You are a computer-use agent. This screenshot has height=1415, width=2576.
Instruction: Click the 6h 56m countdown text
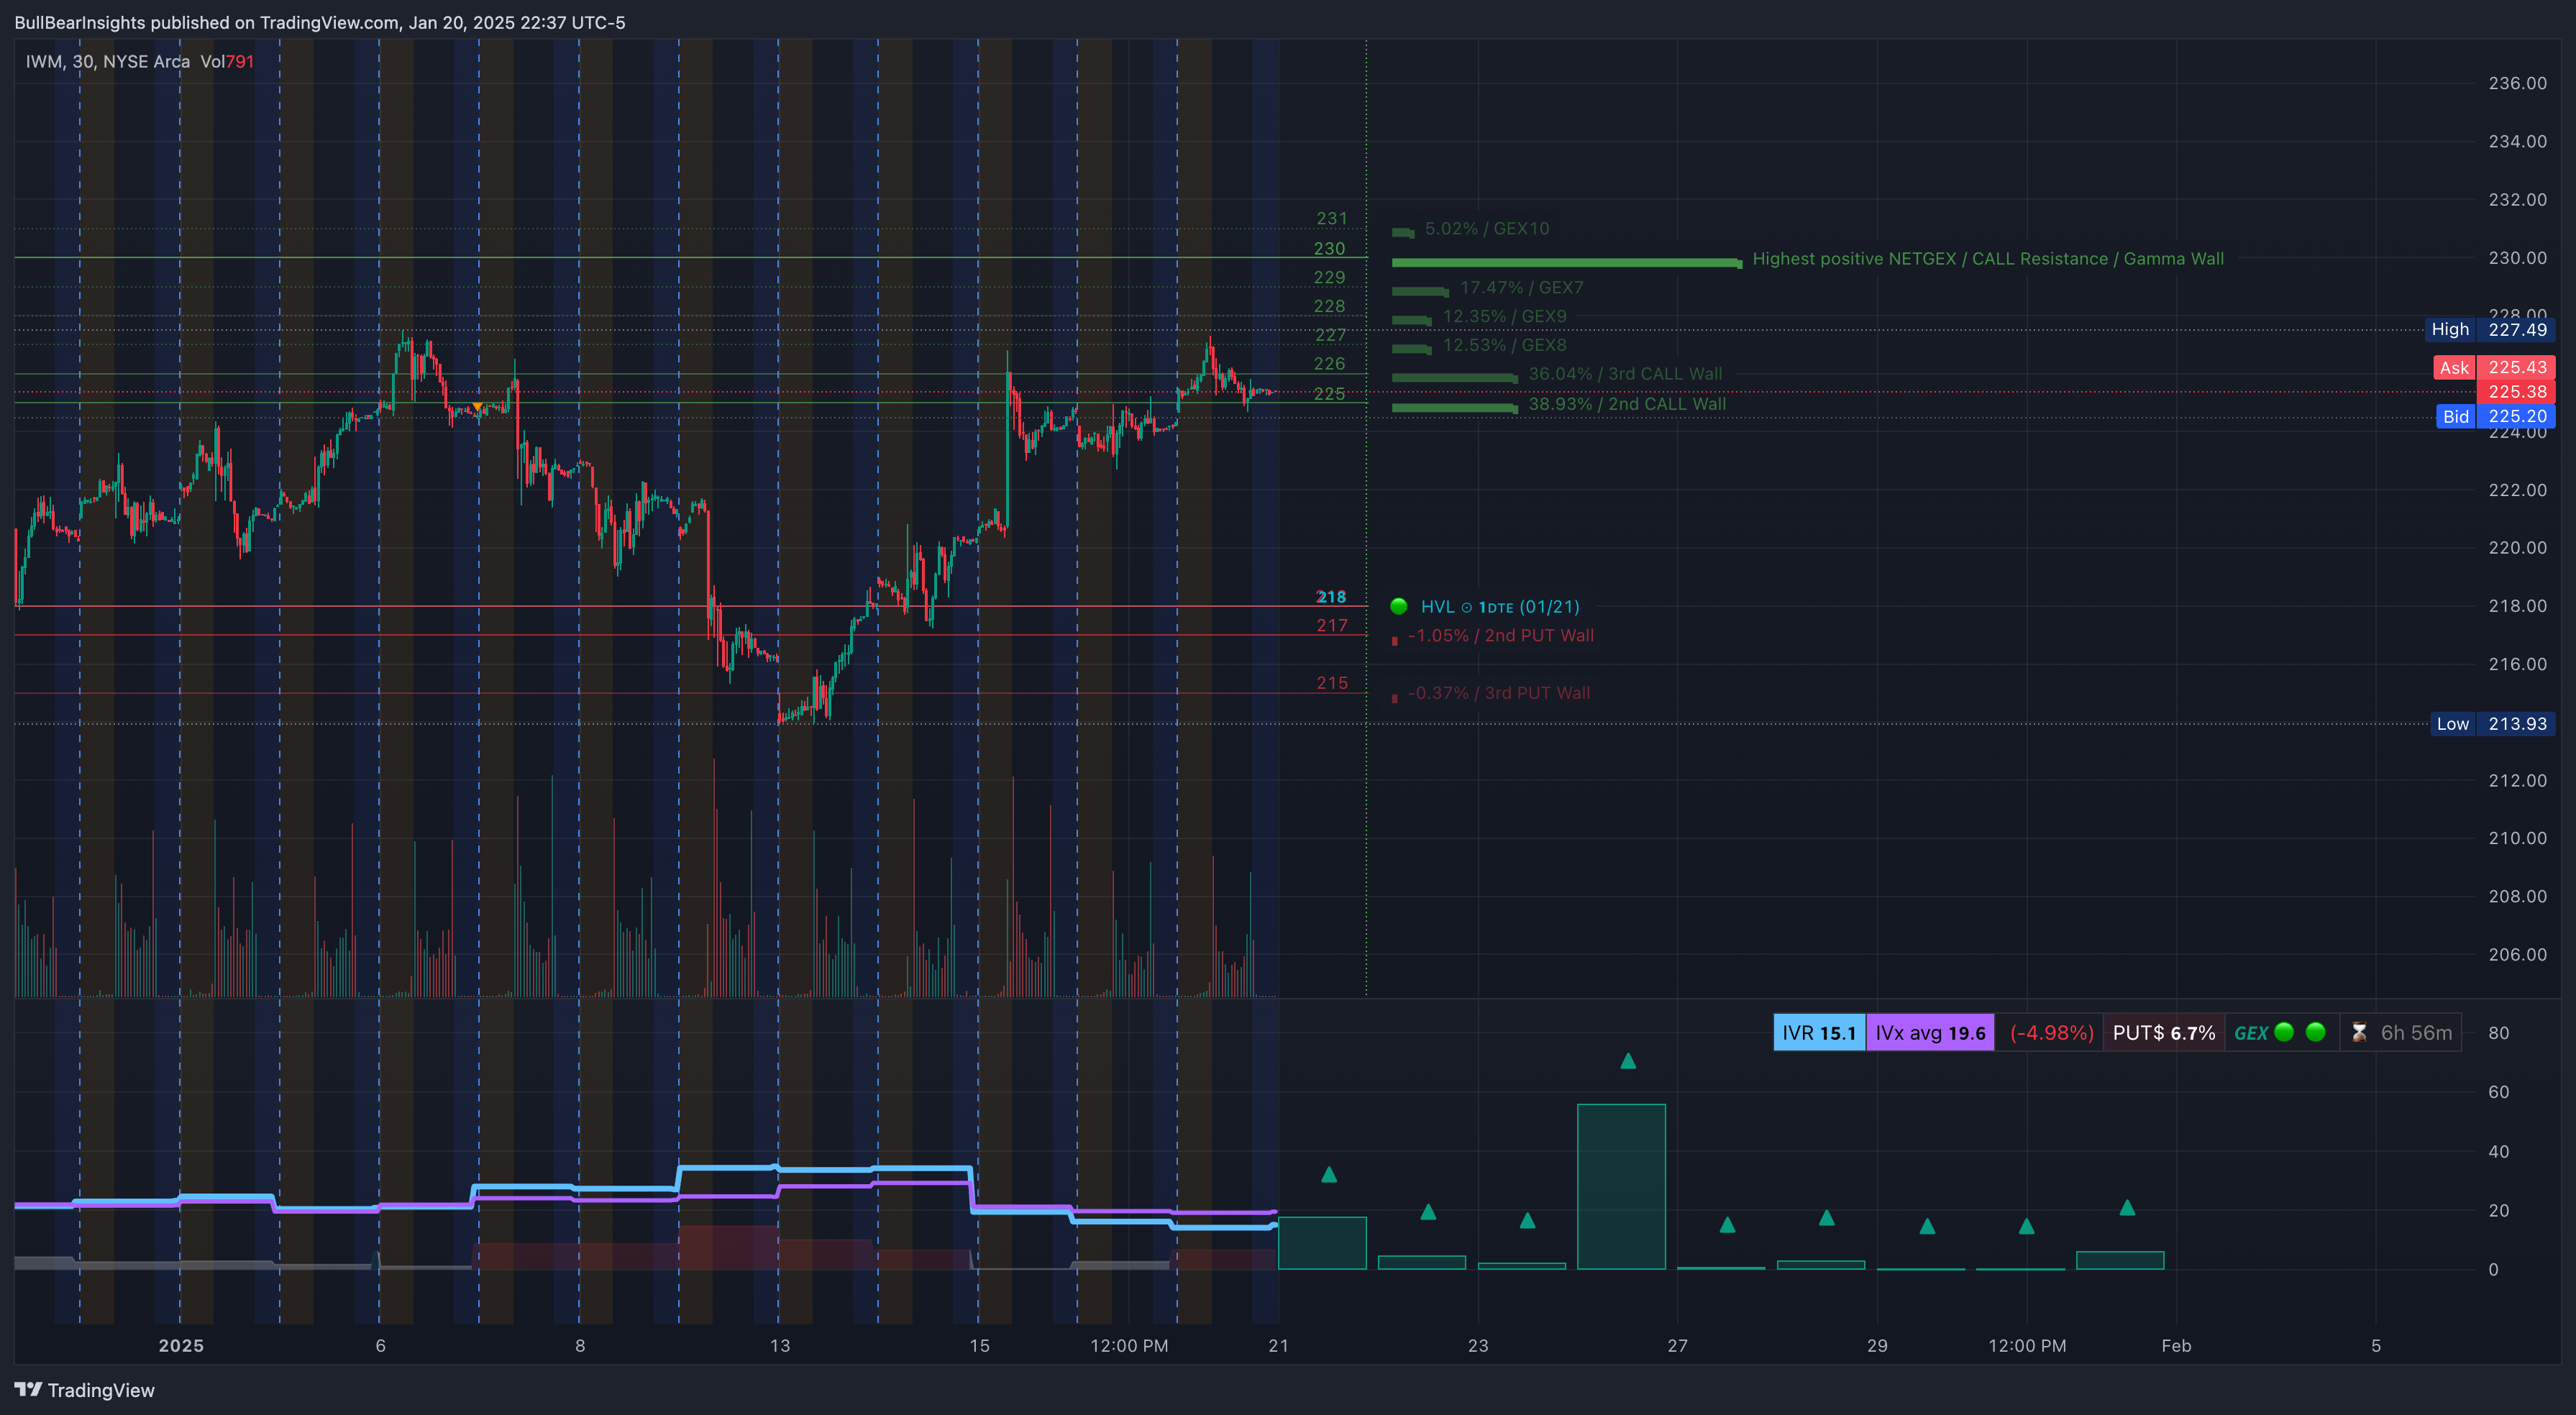point(2416,1033)
